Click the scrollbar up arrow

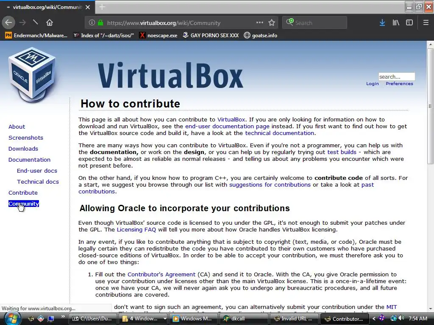(x=430, y=44)
